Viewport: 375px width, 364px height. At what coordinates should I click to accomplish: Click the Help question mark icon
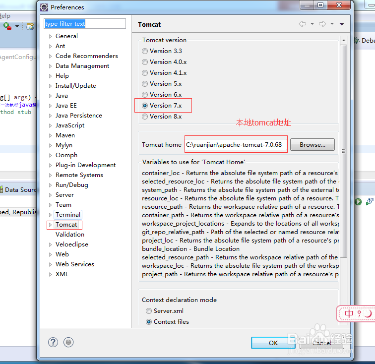click(x=53, y=342)
